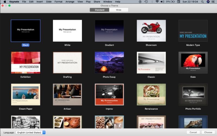Choose the Slate parrot theme
Viewport: 217px width, 136px height.
pos(193,63)
